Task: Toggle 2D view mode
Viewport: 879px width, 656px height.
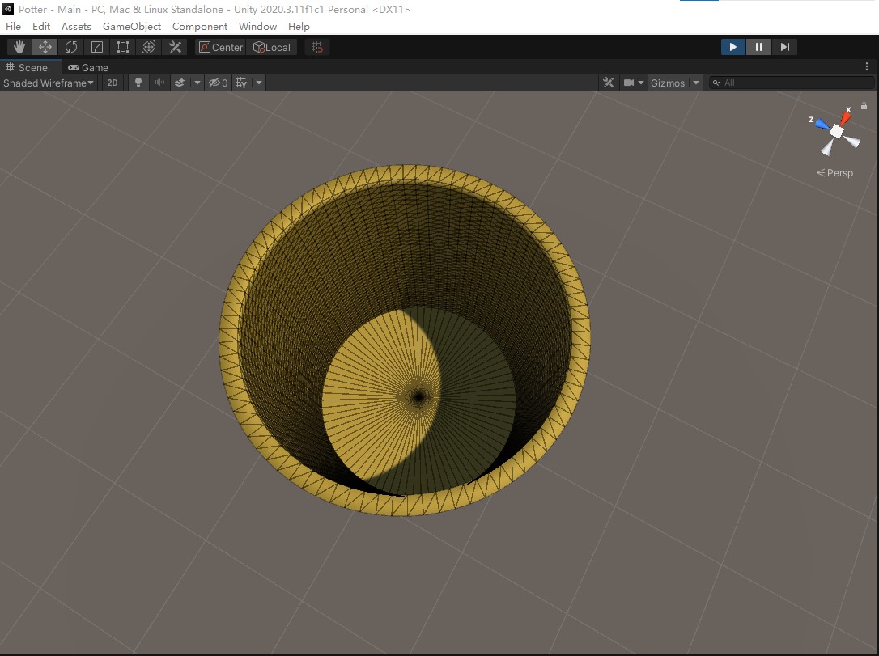Action: pos(113,83)
